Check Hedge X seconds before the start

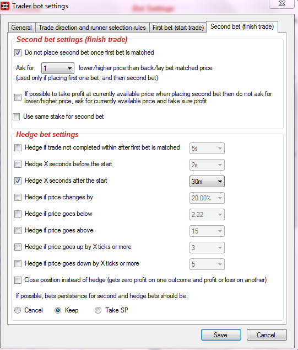click(18, 165)
